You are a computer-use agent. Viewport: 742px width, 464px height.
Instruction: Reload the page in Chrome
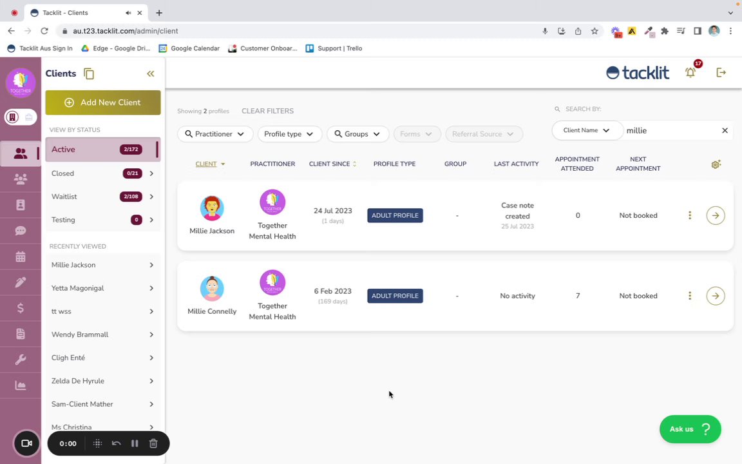[x=44, y=31]
